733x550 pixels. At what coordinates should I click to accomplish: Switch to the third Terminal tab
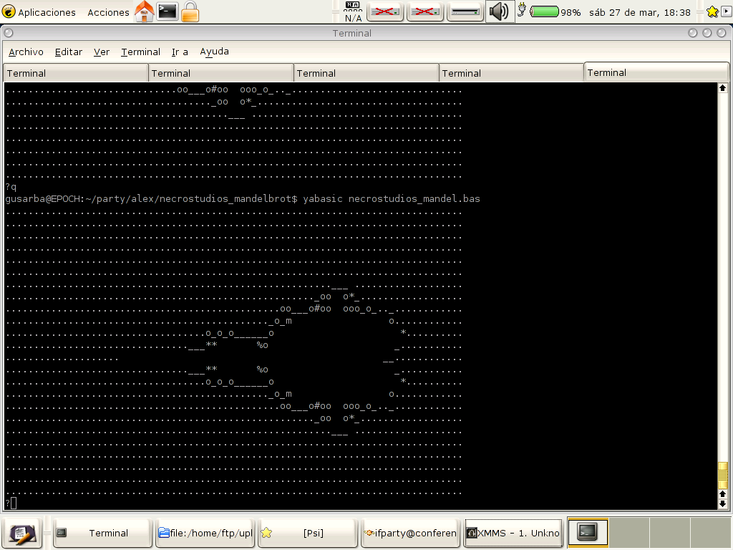tap(366, 73)
